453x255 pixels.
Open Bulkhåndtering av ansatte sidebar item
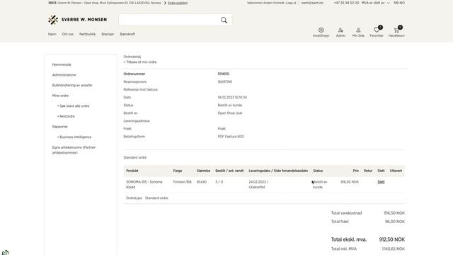point(72,85)
